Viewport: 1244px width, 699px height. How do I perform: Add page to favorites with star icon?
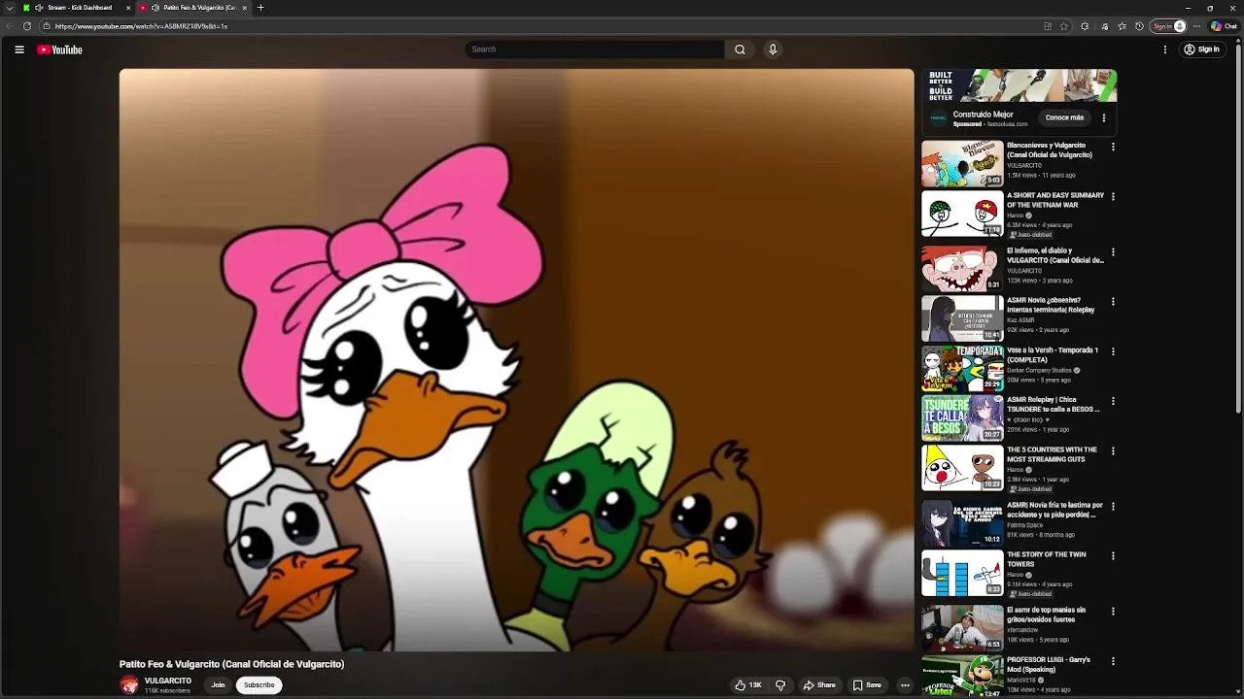[x=1064, y=26]
